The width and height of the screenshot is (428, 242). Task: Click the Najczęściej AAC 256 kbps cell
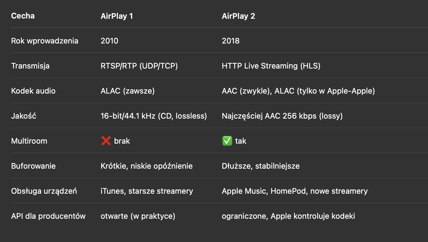(x=282, y=116)
